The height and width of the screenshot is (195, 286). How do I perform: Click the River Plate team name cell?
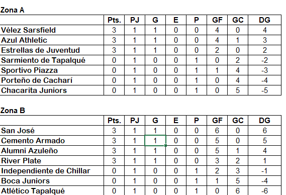pos(52,161)
